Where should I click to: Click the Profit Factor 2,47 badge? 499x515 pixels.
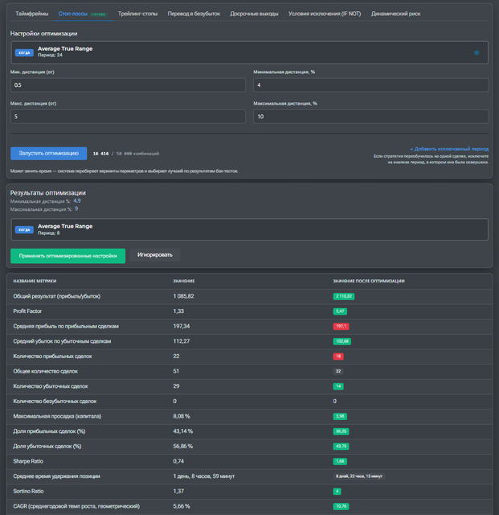point(340,311)
